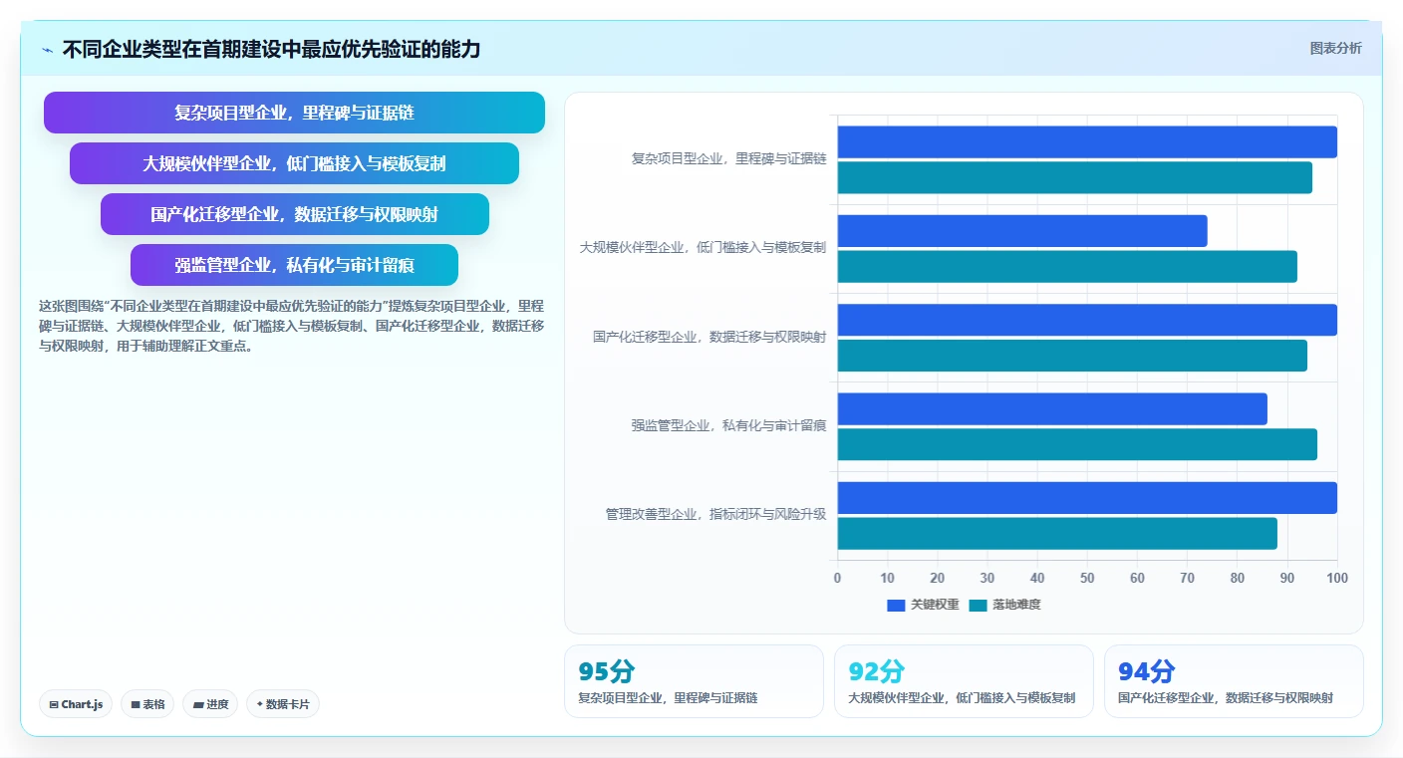This screenshot has width=1403, height=758.
Task: Click the 95分 data card
Action: [694, 681]
